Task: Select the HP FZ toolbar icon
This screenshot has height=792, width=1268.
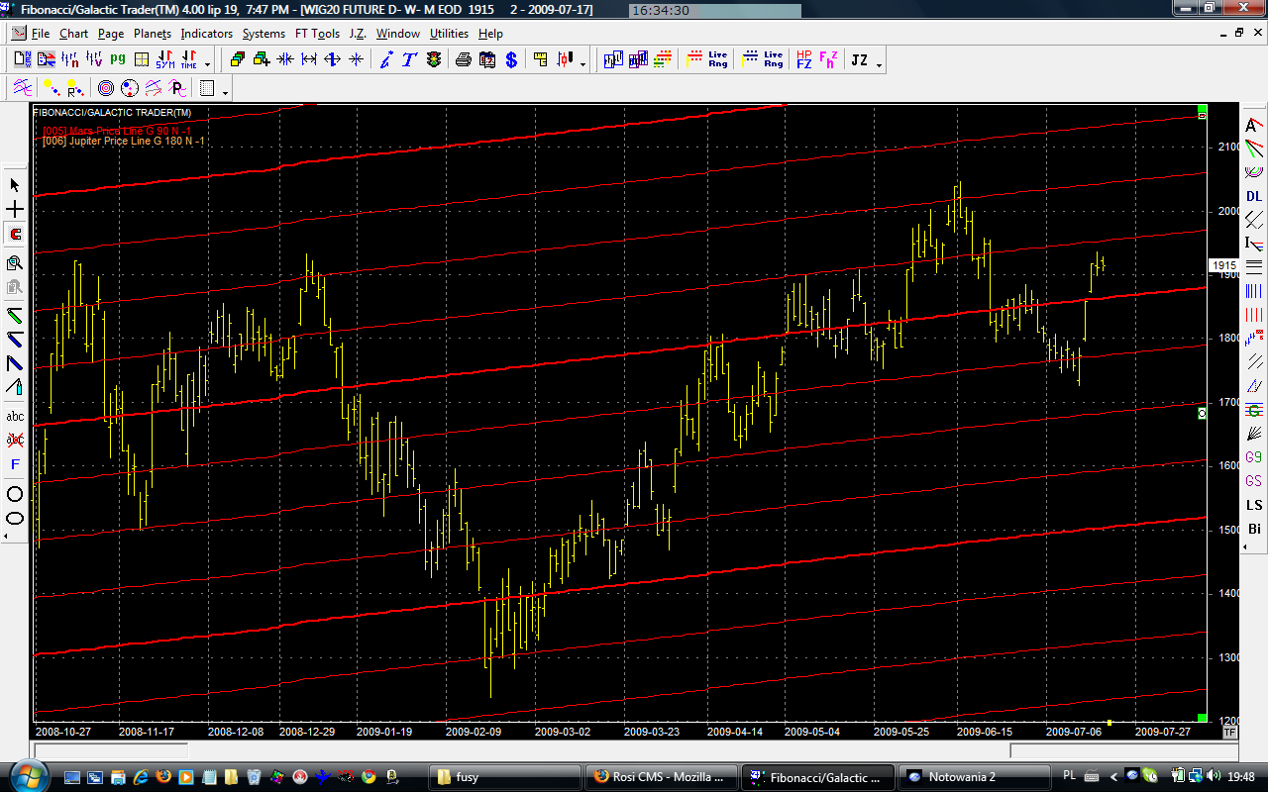Action: (x=803, y=60)
